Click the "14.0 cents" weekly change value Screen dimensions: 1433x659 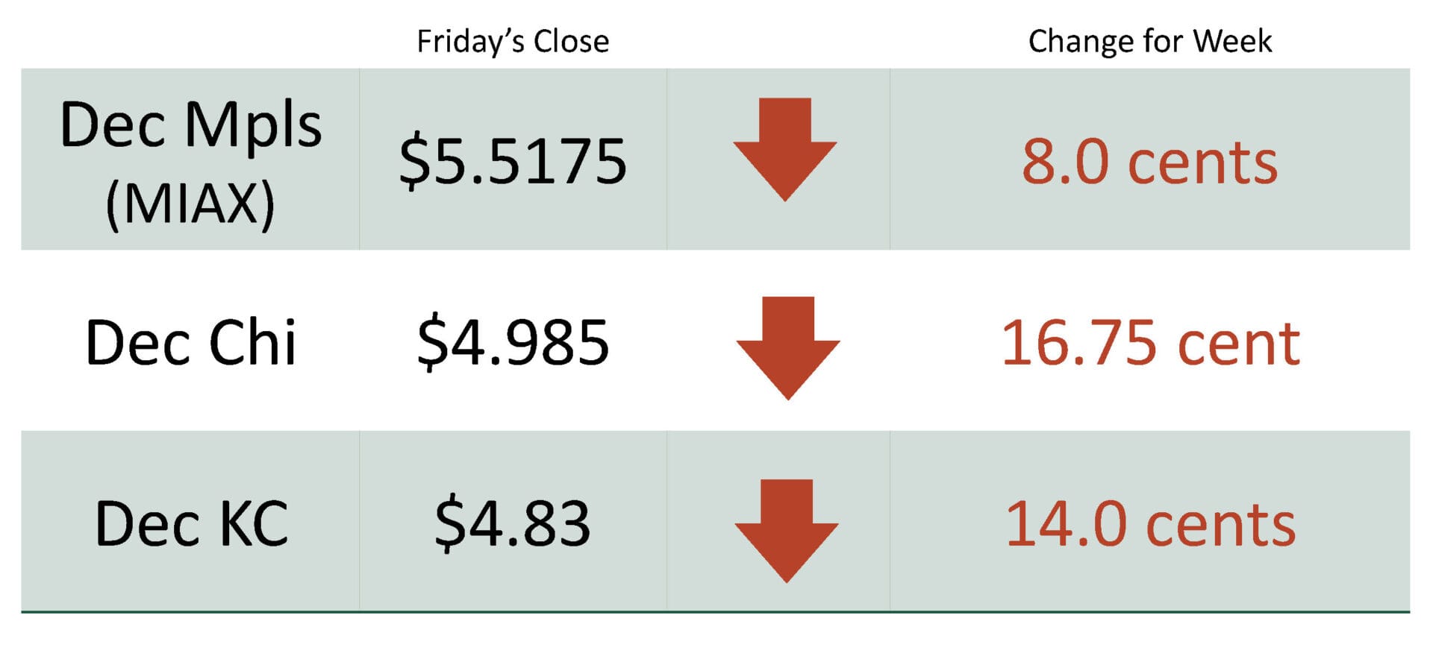[x=1150, y=525]
